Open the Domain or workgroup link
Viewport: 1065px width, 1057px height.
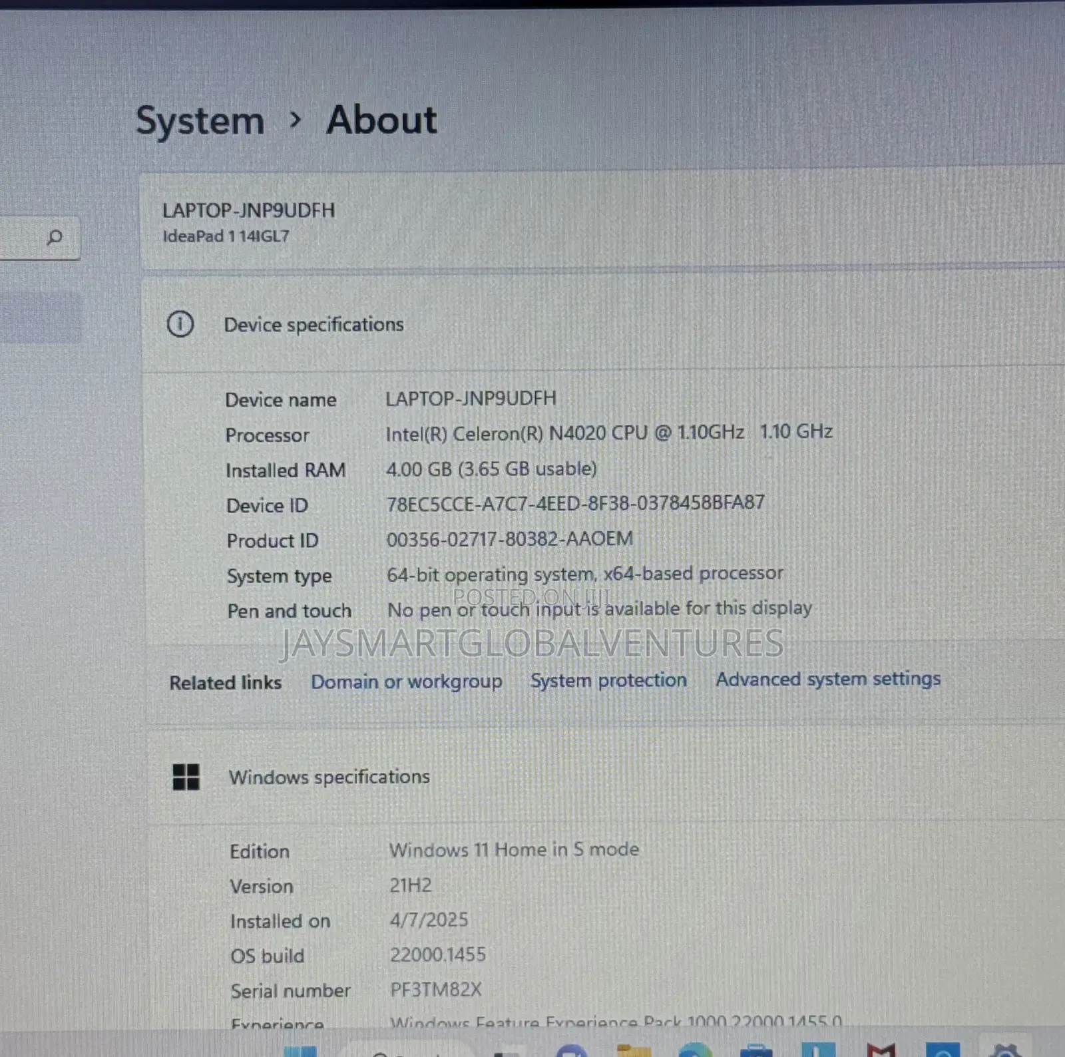[407, 682]
